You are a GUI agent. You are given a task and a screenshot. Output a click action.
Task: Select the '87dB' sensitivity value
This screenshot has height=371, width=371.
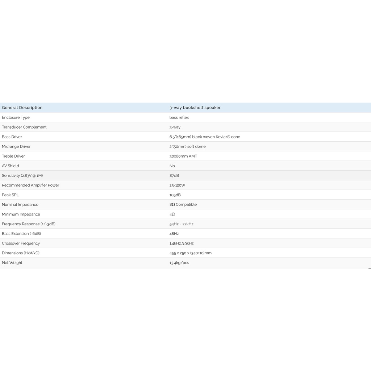tap(174, 176)
